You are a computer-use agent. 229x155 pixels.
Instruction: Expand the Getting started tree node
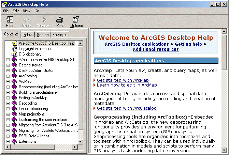pos(8,65)
